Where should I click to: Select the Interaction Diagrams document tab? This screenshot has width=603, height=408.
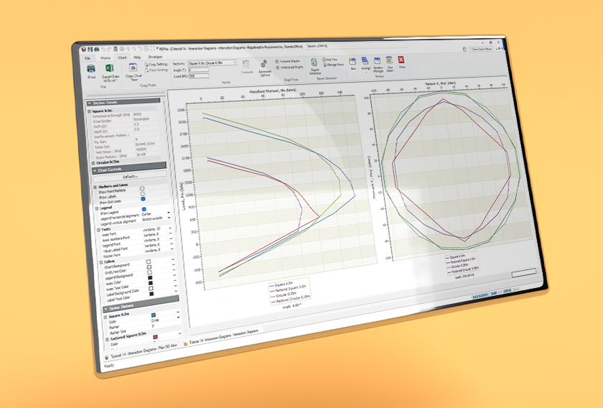223,336
